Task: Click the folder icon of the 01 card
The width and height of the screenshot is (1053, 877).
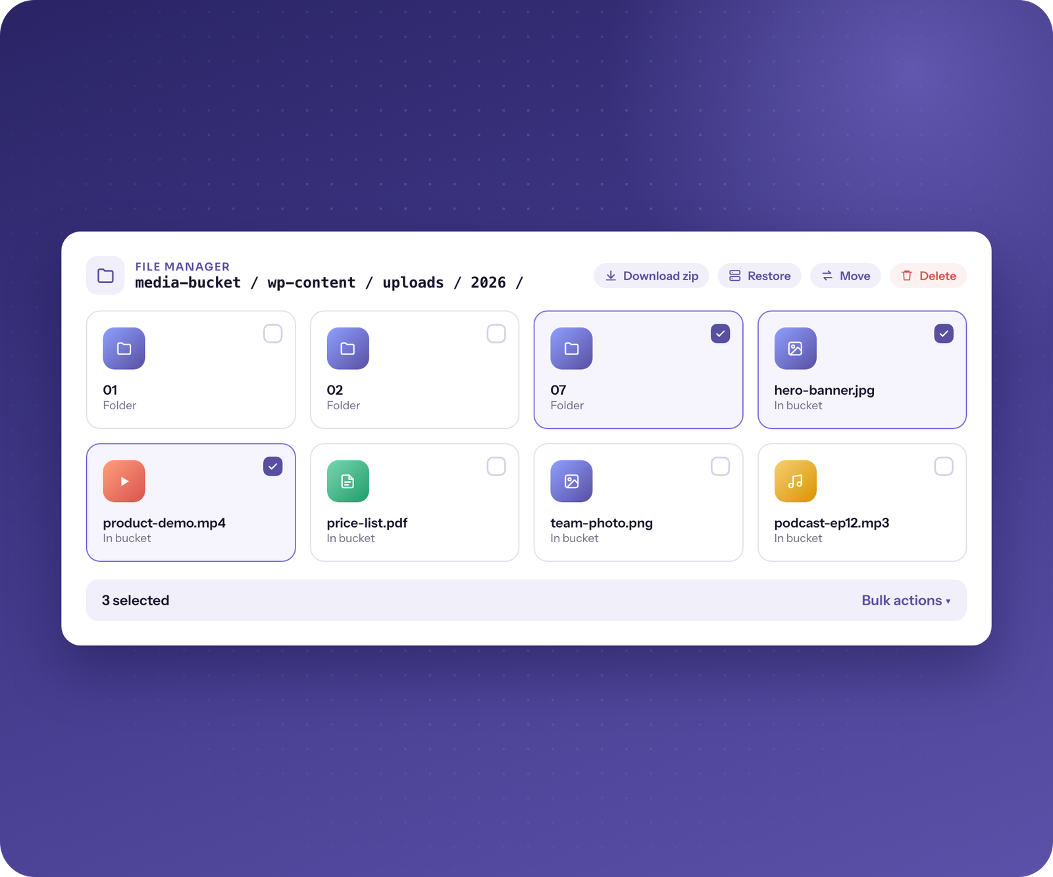Action: (124, 348)
